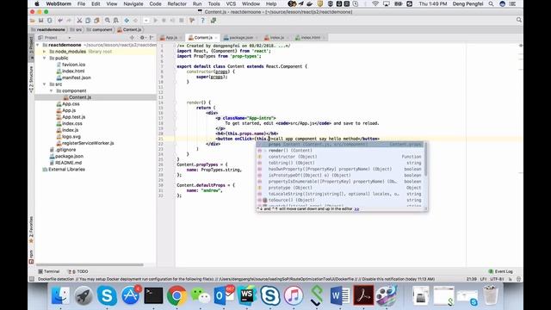The height and width of the screenshot is (310, 551).
Task: Click the Redo toolbar arrow
Action: click(69, 21)
